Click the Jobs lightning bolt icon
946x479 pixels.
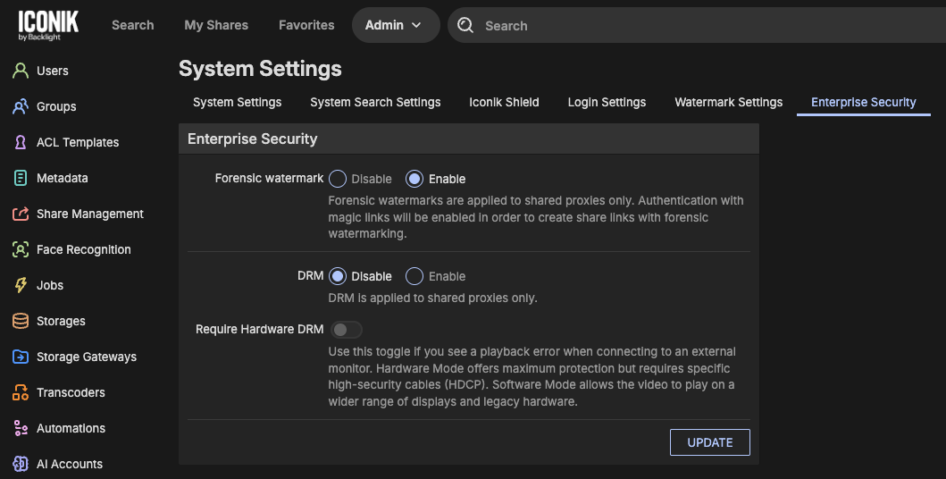tap(21, 285)
